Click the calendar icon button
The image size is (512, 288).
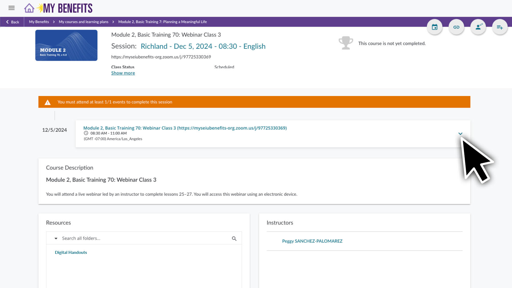pos(434,27)
